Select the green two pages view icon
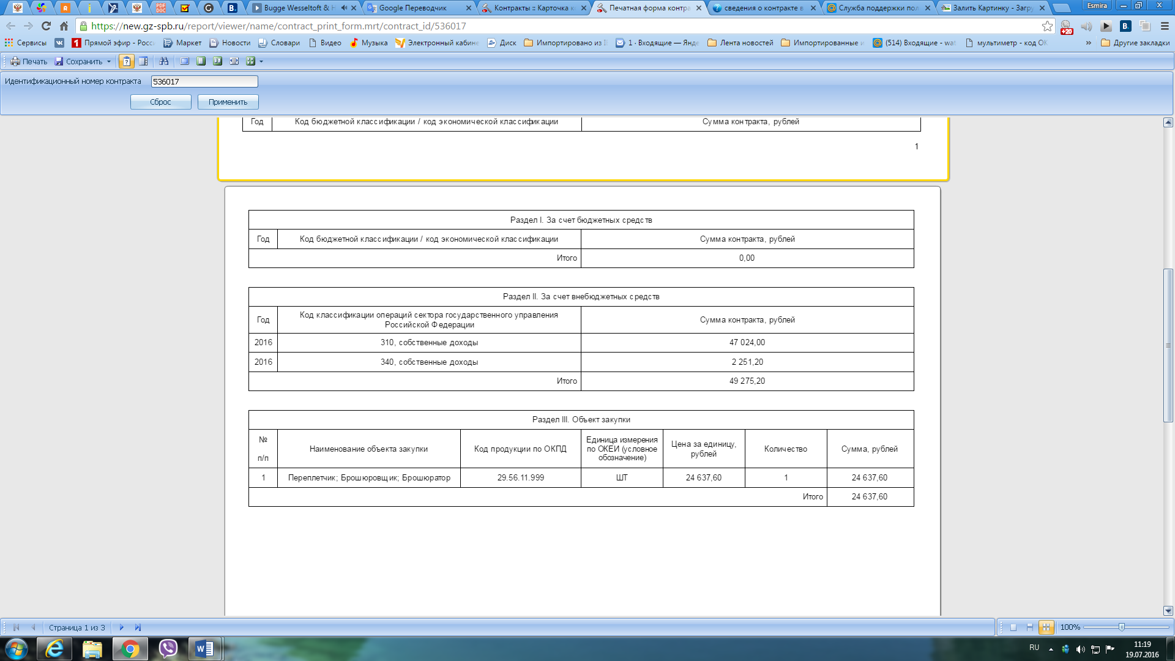The image size is (1175, 661). (217, 61)
